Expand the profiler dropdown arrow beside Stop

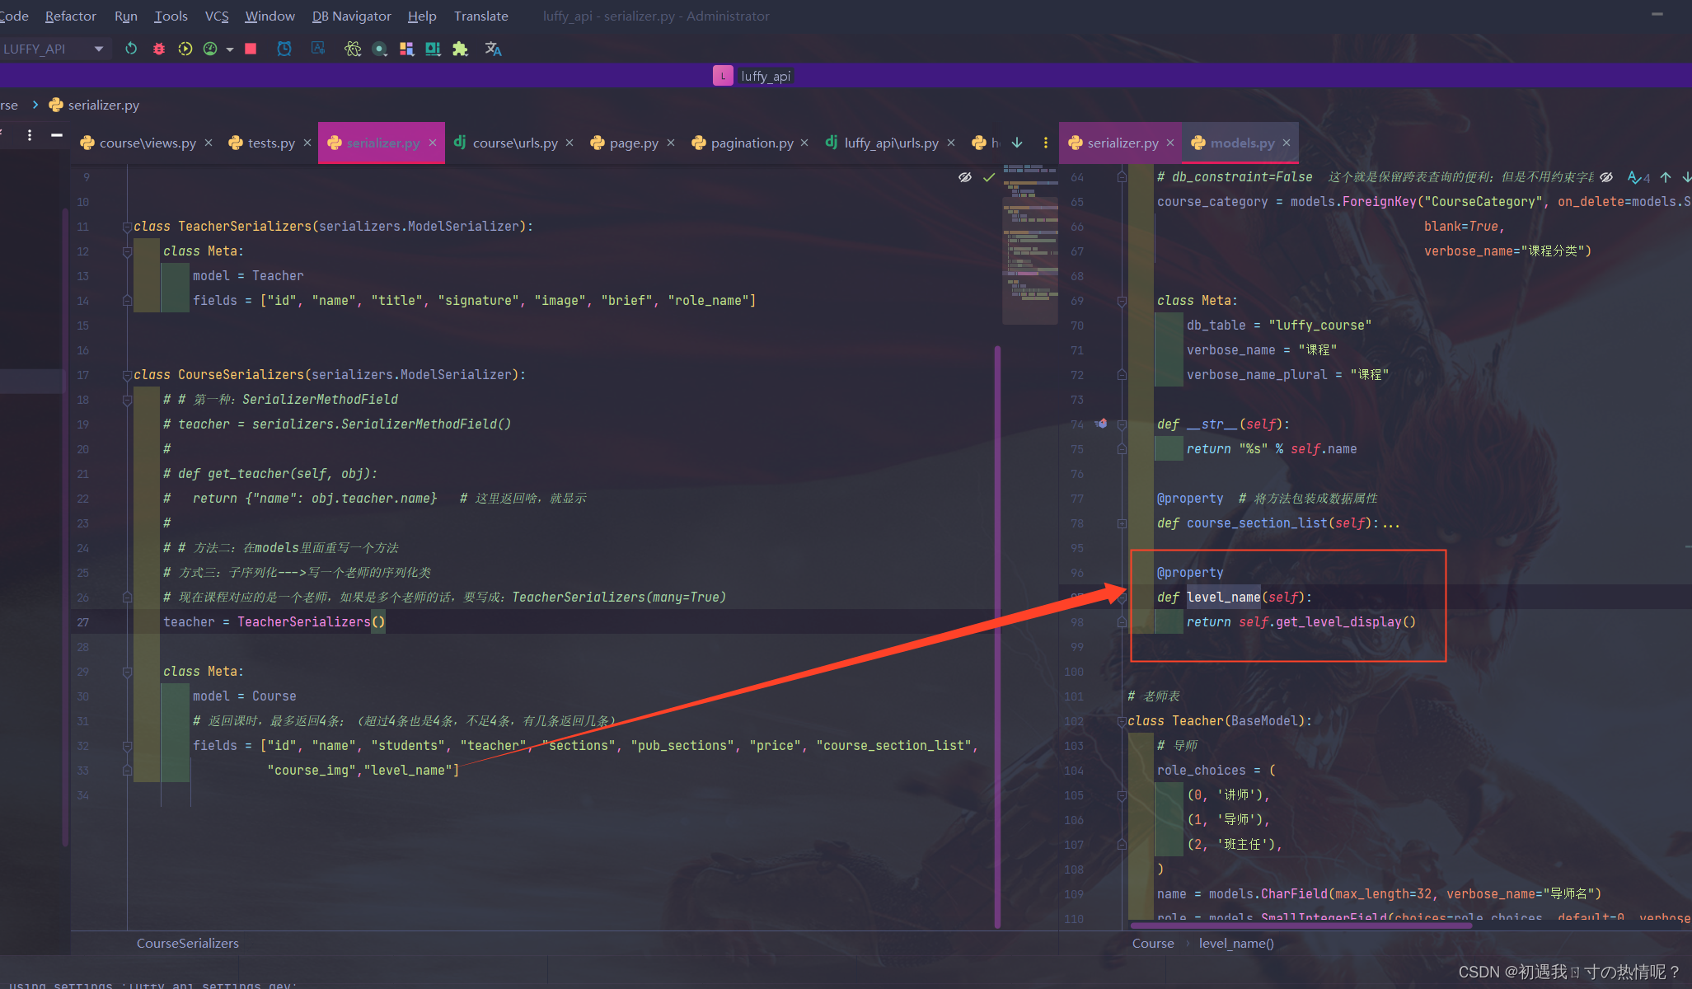[230, 49]
